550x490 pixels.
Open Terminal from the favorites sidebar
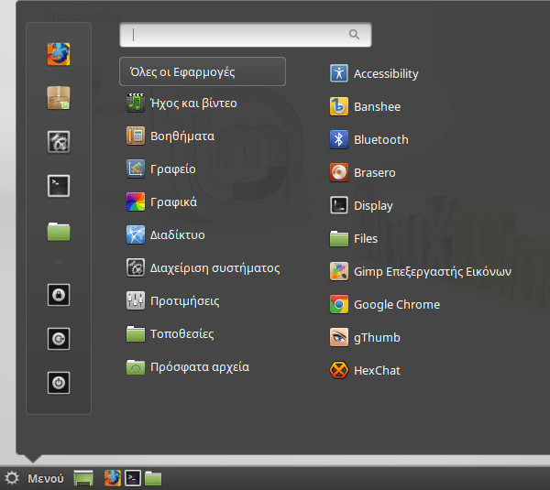tap(59, 186)
